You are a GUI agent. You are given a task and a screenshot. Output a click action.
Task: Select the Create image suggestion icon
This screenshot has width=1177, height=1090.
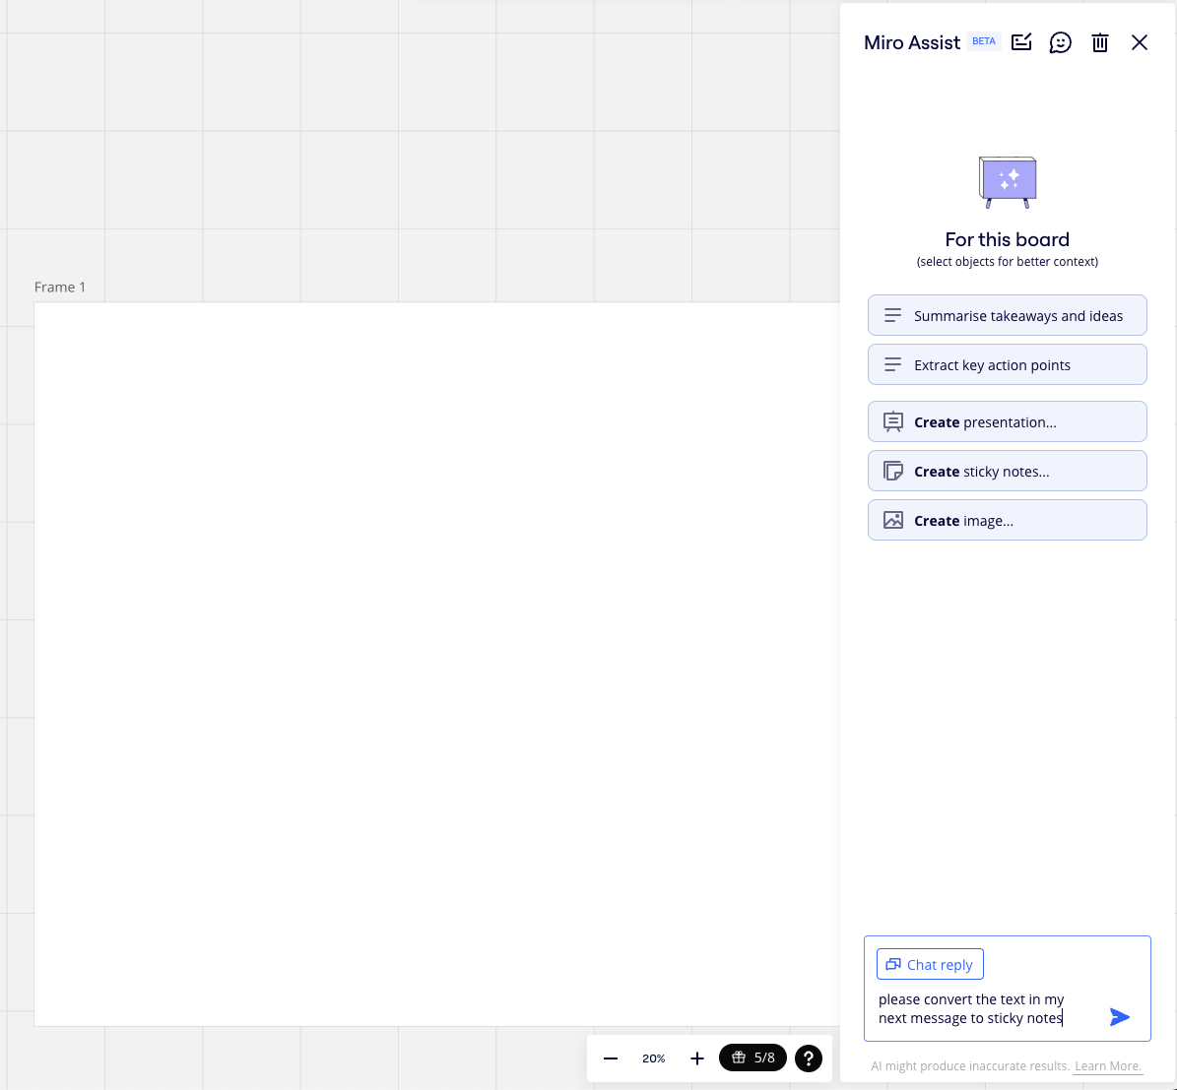tap(893, 520)
